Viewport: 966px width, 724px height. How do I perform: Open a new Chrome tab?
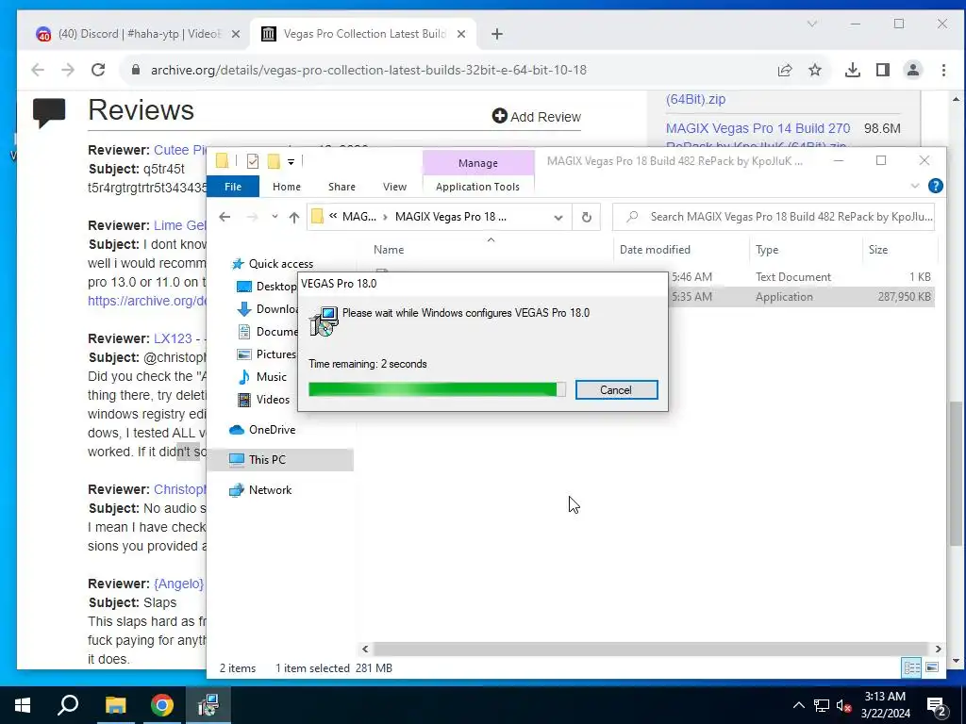point(497,34)
